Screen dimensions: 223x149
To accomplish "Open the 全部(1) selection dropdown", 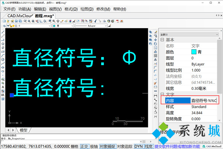I will (x=189, y=34).
